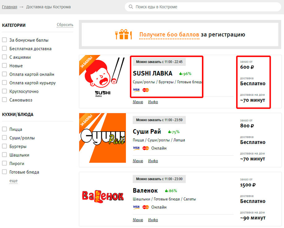Open the Суши Рай restaurant title
Image resolution: width=284 pixels, height=228 pixels.
[x=147, y=131]
